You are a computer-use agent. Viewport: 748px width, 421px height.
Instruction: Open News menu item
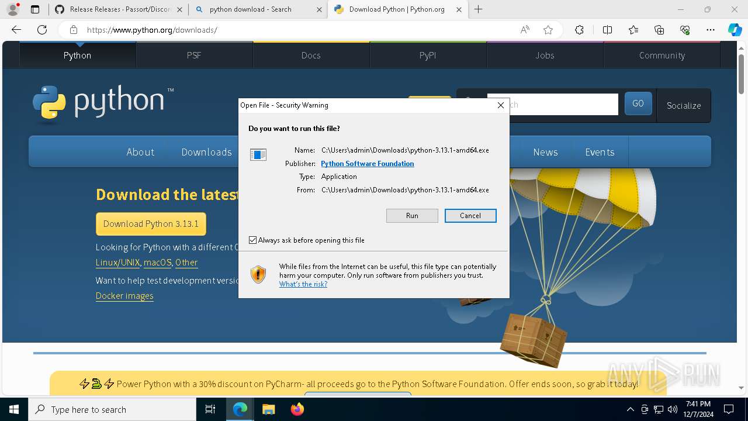click(x=545, y=152)
